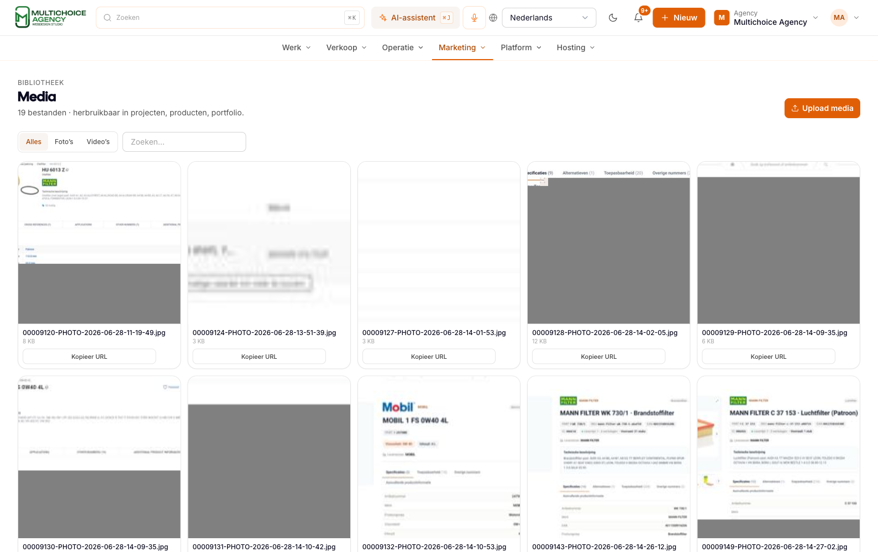Click filename 00009120-PHOTO-2026-06-28-11-19-49.jpg
The image size is (884, 552).
tap(94, 333)
